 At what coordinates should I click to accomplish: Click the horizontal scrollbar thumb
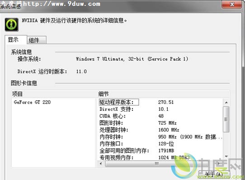click(157, 164)
